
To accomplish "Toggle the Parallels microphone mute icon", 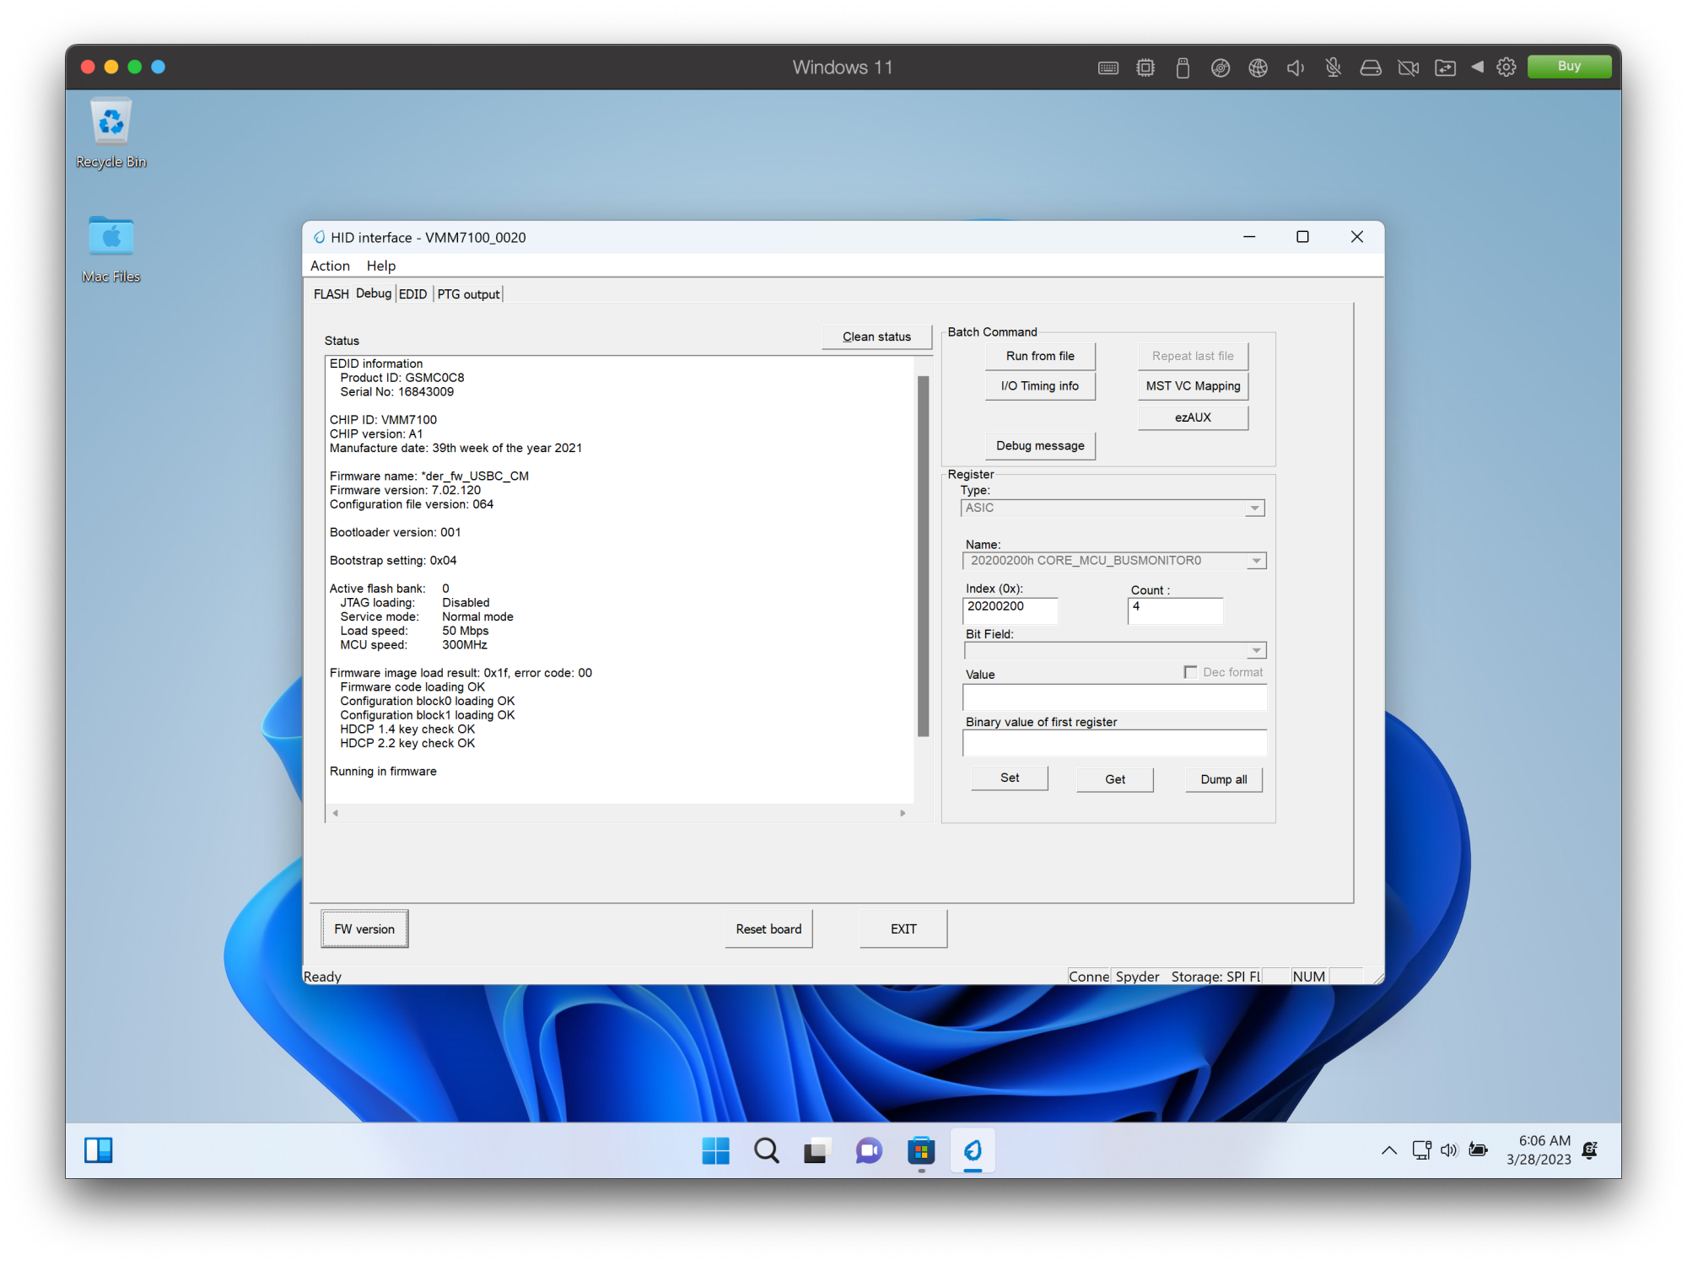I will tap(1333, 67).
